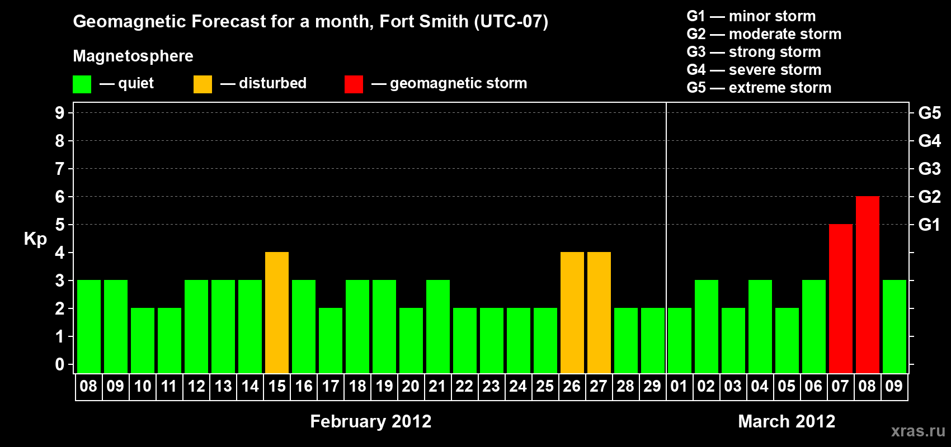The image size is (951, 447).
Task: Select the green bar for February 21
Action: pyautogui.click(x=438, y=326)
